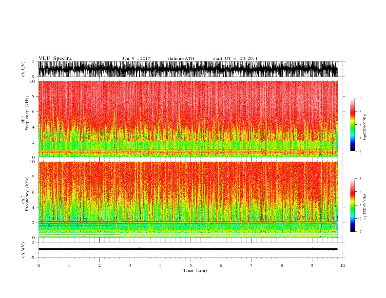The image size is (386, 298).
Task: Click the "ch.1 Frequency (kHz)" axis label
Action: (x=25, y=113)
